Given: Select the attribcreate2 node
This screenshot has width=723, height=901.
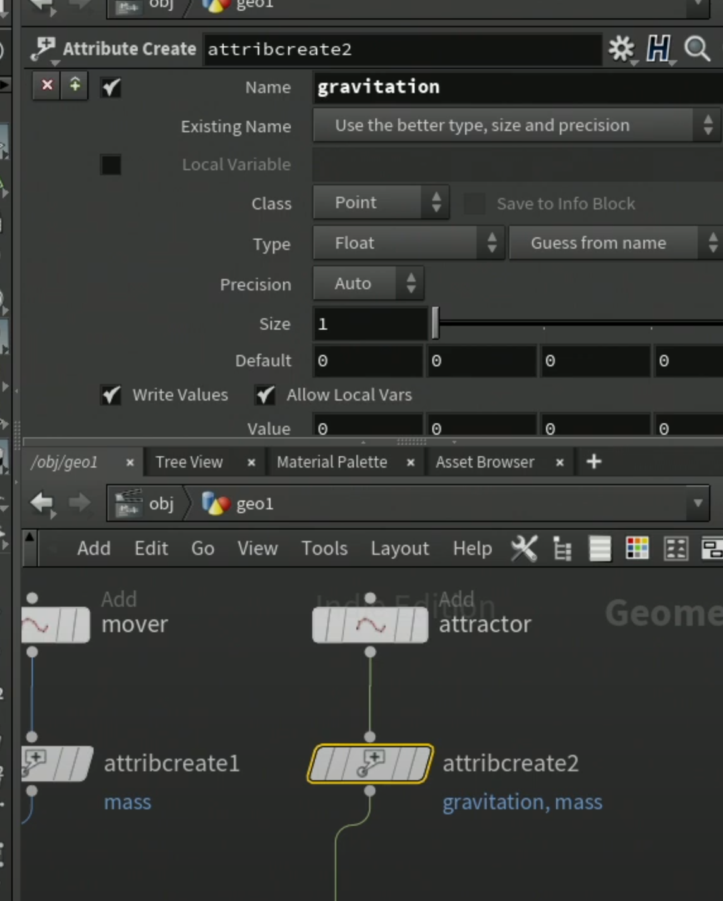Looking at the screenshot, I should point(370,764).
